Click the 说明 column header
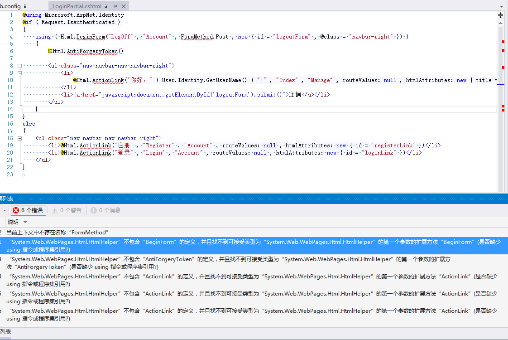 pyautogui.click(x=13, y=222)
